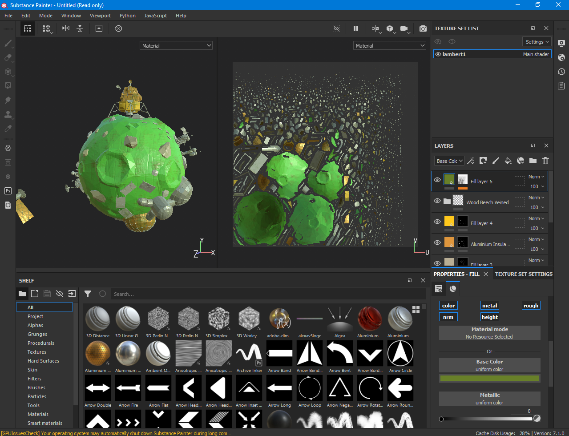This screenshot has width=569, height=436.
Task: Open Wood Beech Veined blend mode dropdown
Action: click(537, 198)
